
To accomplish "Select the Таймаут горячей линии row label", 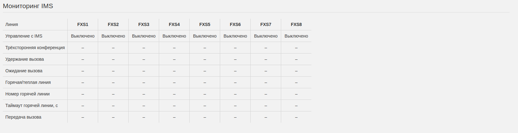I will 31,105.
